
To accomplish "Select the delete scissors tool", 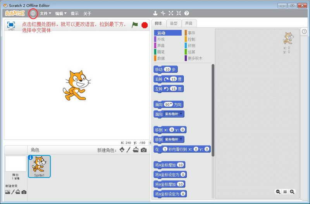I will coord(163,13).
